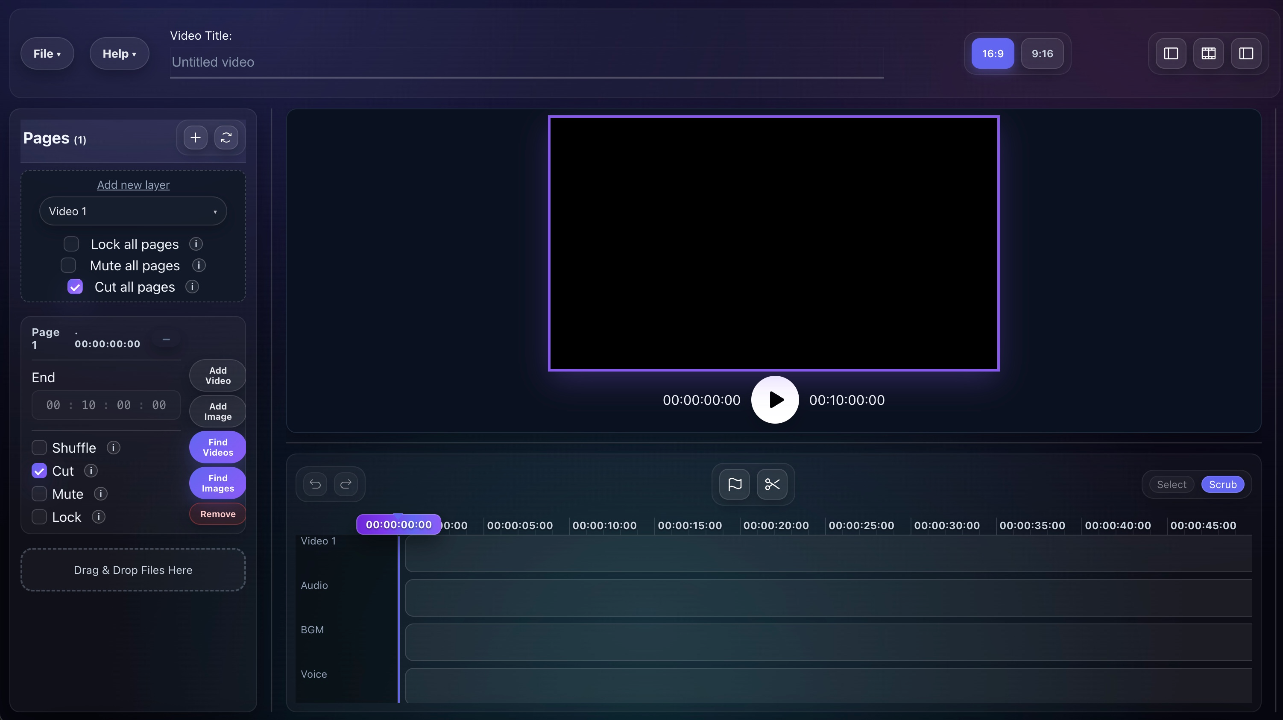Viewport: 1283px width, 720px height.
Task: Set aspect ratio to 16:9
Action: pyautogui.click(x=993, y=53)
